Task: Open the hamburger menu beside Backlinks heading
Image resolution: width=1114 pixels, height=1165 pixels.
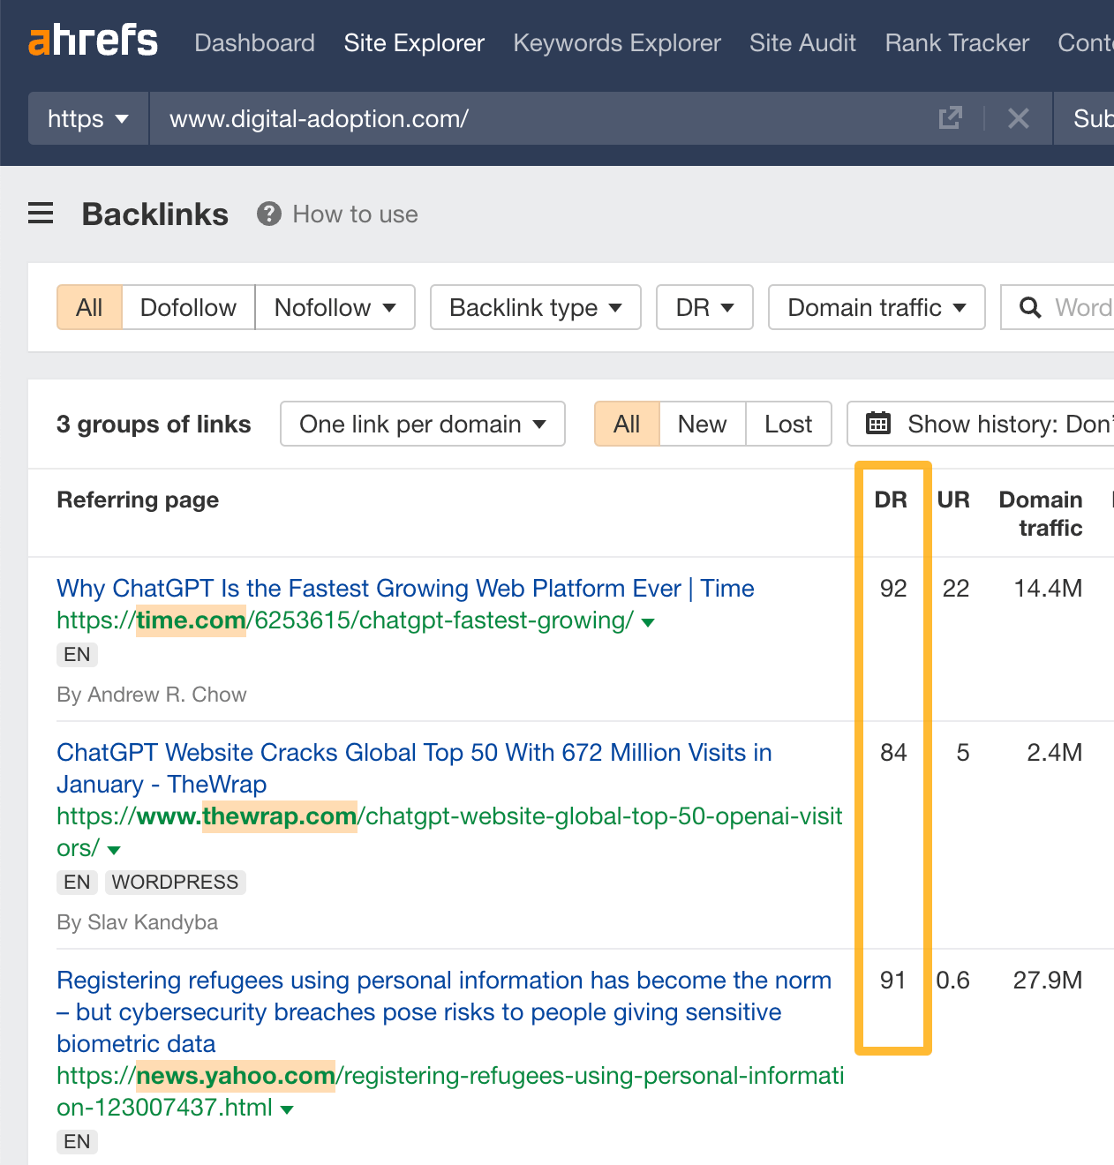Action: 41,214
